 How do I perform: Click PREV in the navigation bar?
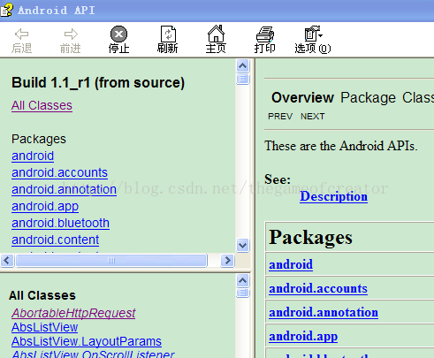280,117
